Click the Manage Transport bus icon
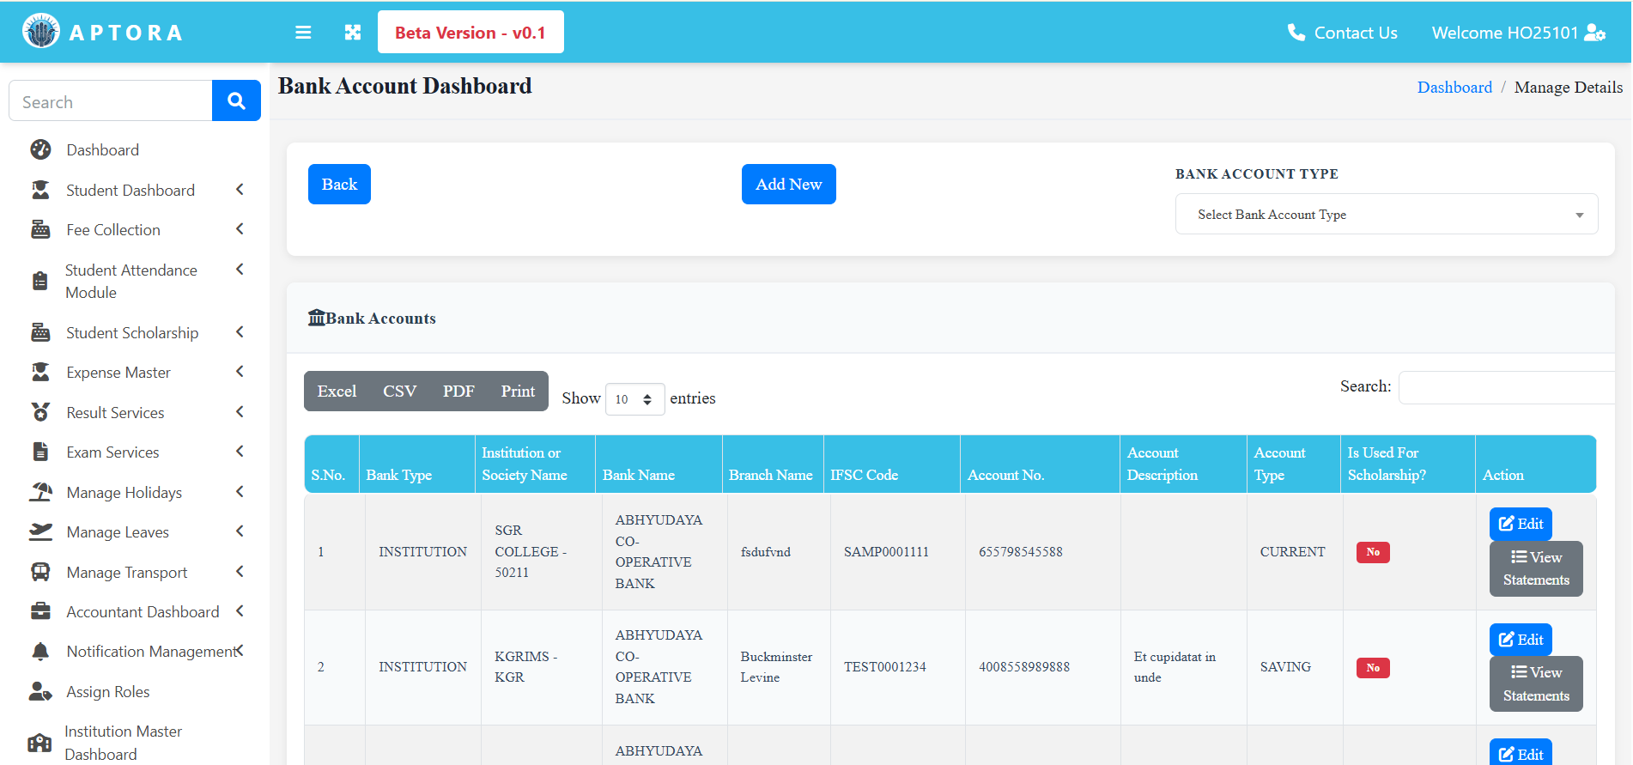Image resolution: width=1633 pixels, height=765 pixels. click(40, 572)
